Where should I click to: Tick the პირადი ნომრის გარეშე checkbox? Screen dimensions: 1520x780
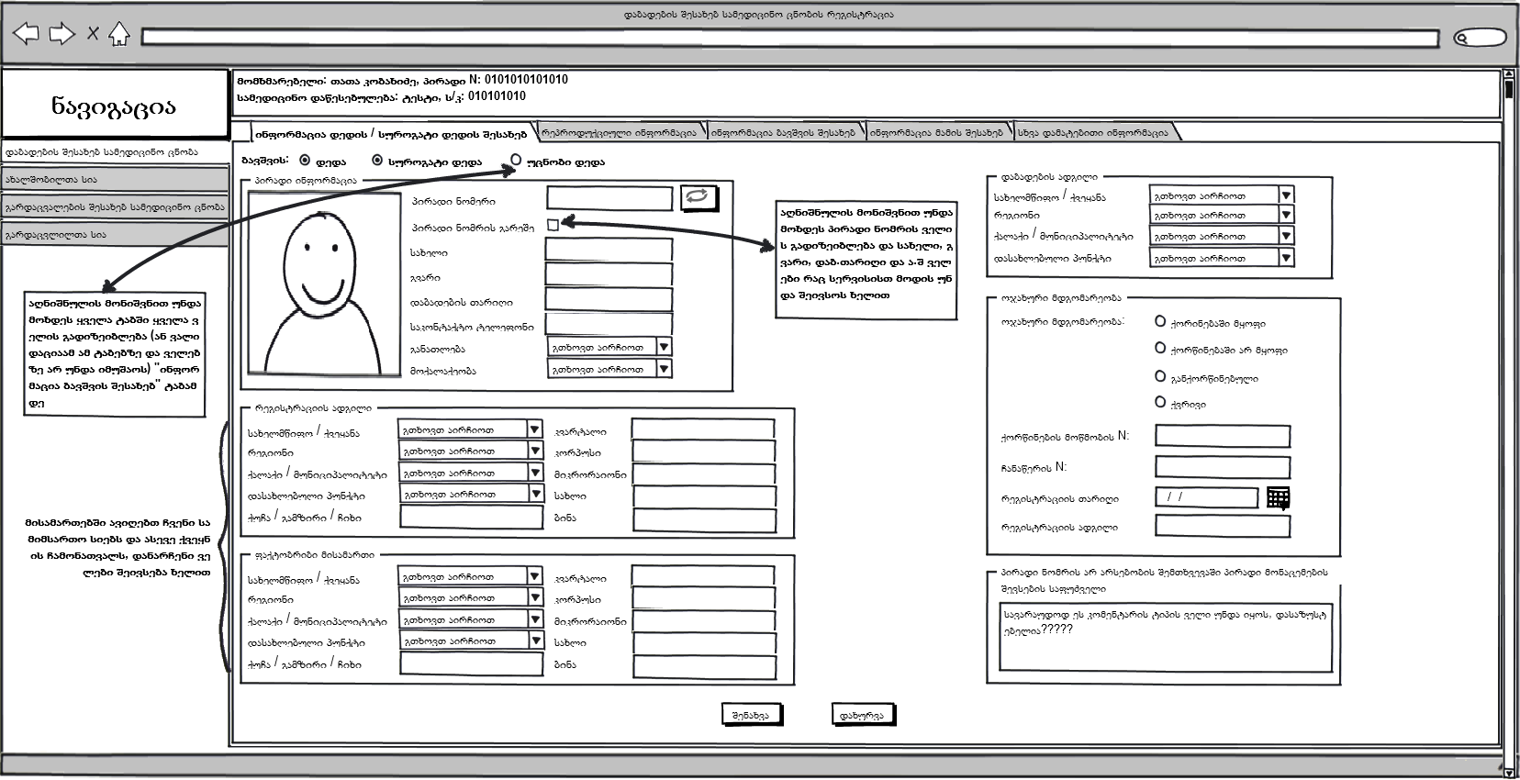pyautogui.click(x=553, y=225)
